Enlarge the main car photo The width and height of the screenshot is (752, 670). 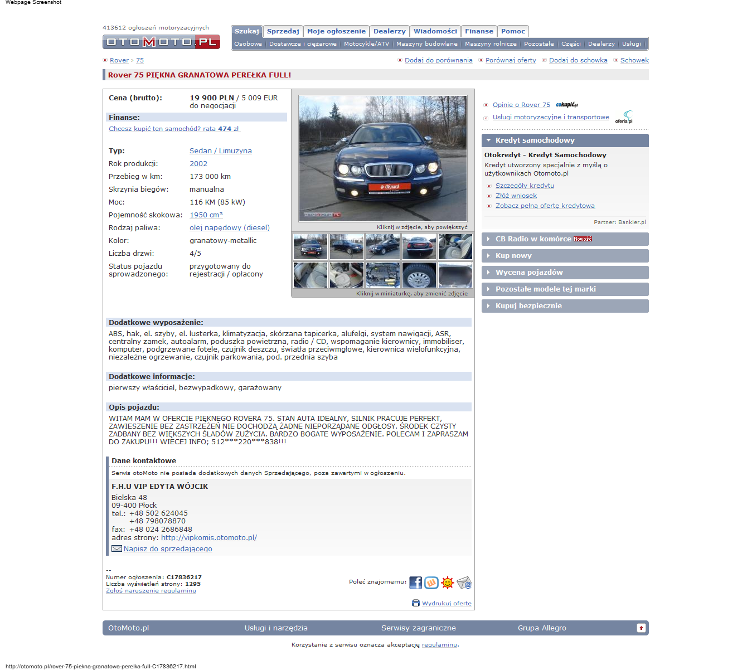click(383, 158)
